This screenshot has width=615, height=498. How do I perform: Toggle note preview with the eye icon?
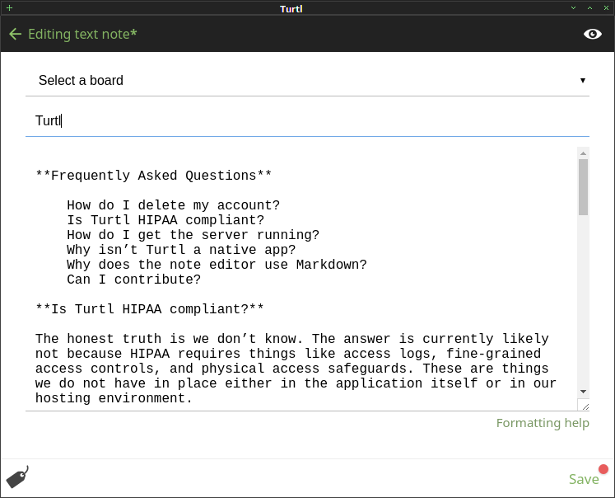[592, 34]
